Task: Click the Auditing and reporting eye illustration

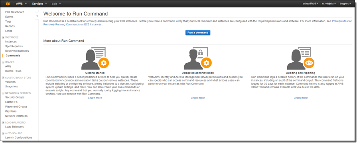Action: tap(301, 58)
